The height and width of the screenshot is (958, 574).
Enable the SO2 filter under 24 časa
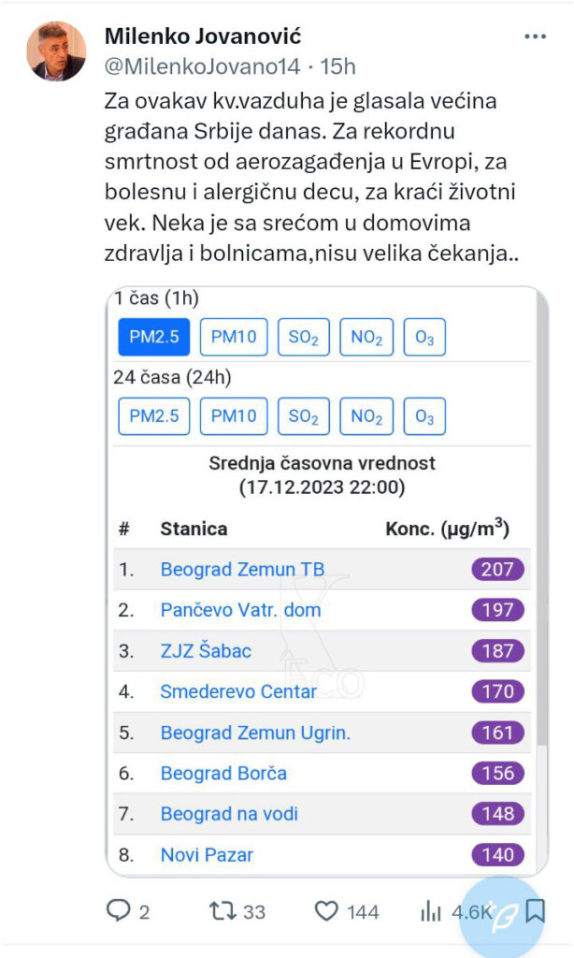(x=304, y=415)
